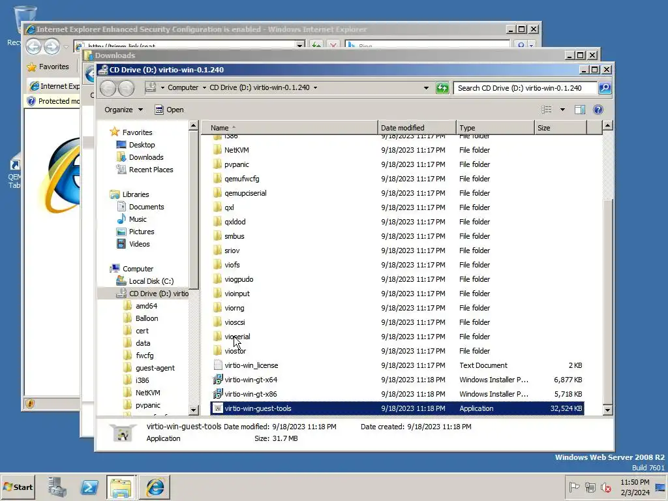Open the Music library

(x=137, y=219)
